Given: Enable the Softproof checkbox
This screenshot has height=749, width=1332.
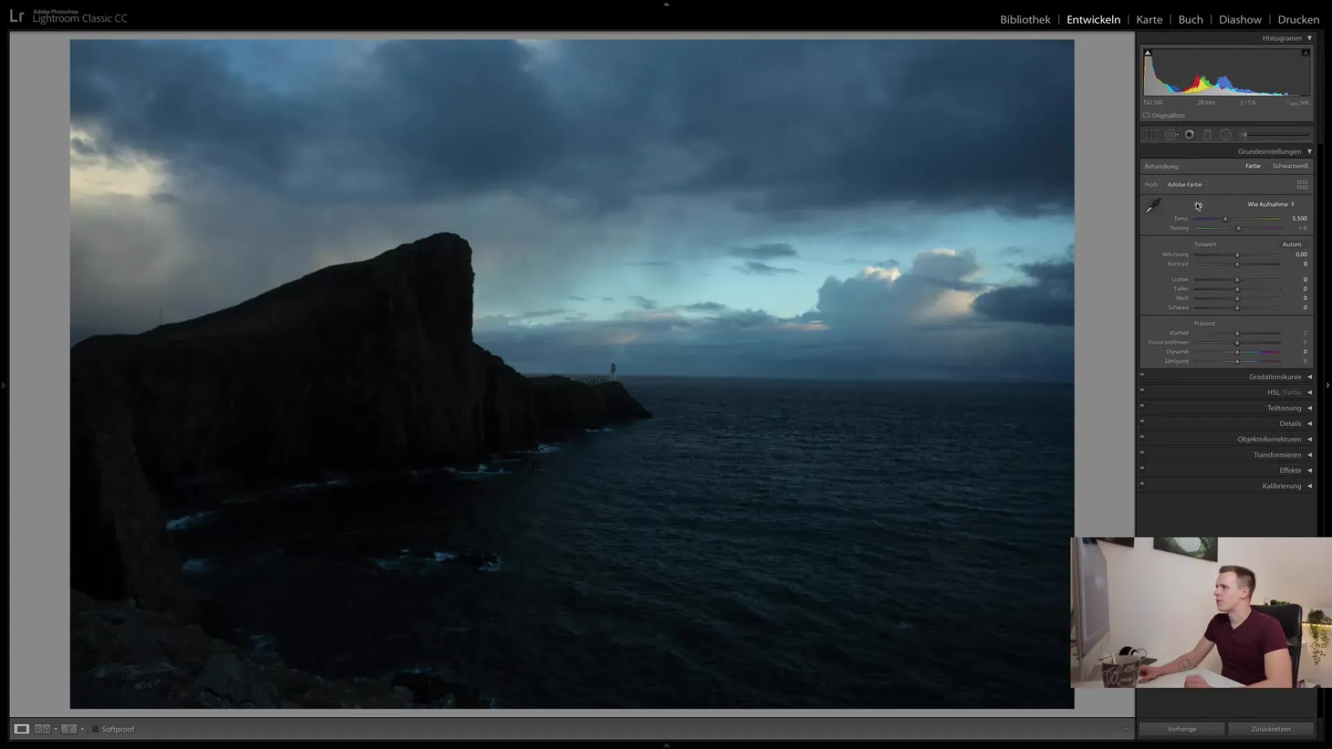Looking at the screenshot, I should [96, 729].
